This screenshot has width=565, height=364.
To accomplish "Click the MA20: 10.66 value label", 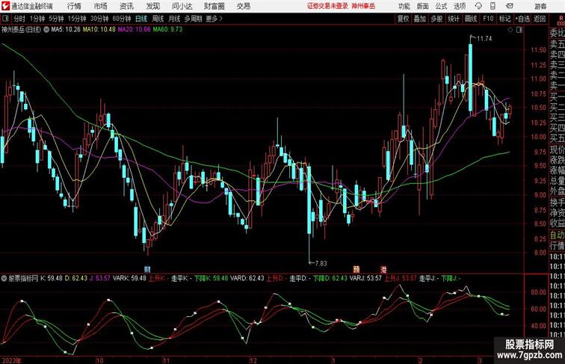I will pyautogui.click(x=134, y=30).
